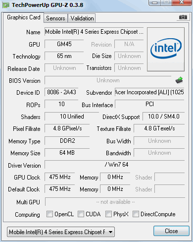Viewport: 193px width, 242px height.
Task: Click the Texture Fillrate field 4.8 GTexel/s
Action: (x=159, y=128)
